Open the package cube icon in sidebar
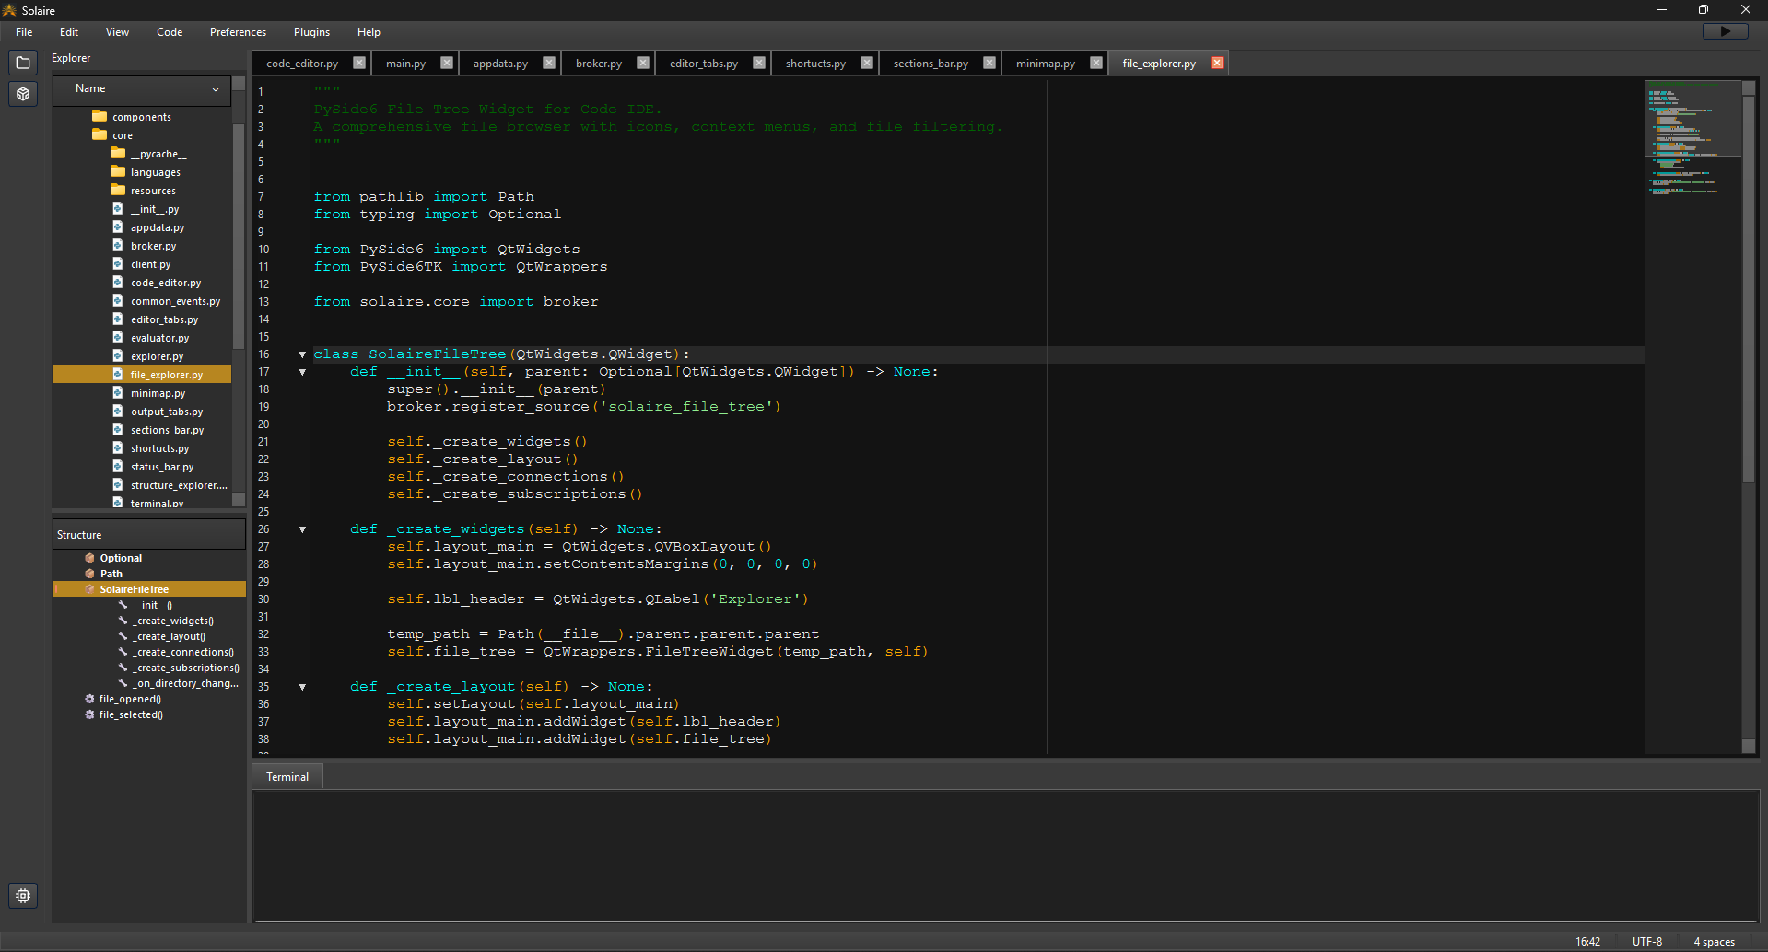The width and height of the screenshot is (1768, 952). pyautogui.click(x=23, y=94)
